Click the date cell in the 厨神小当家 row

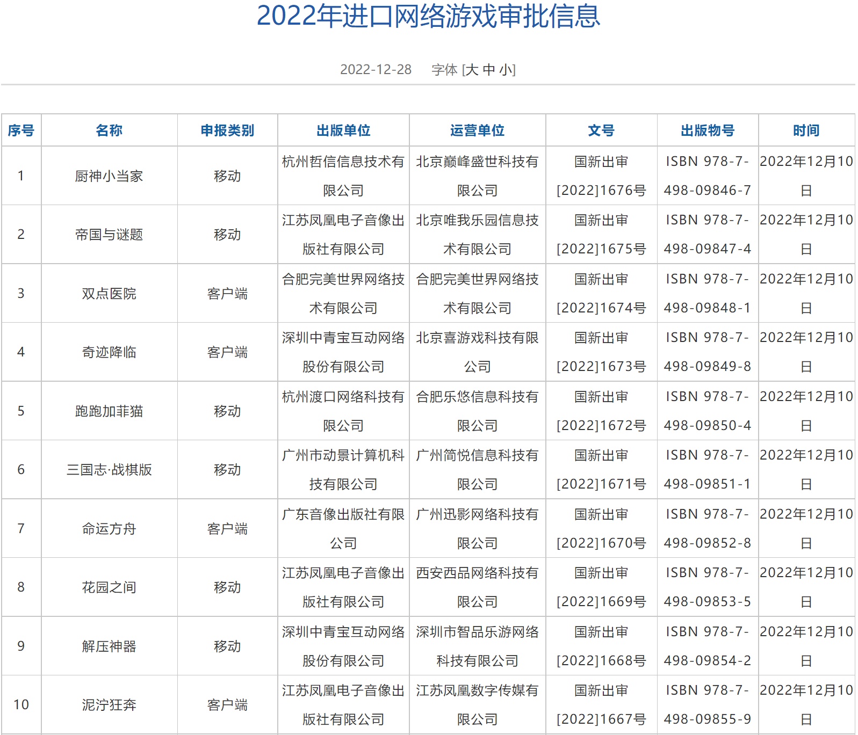coord(806,176)
